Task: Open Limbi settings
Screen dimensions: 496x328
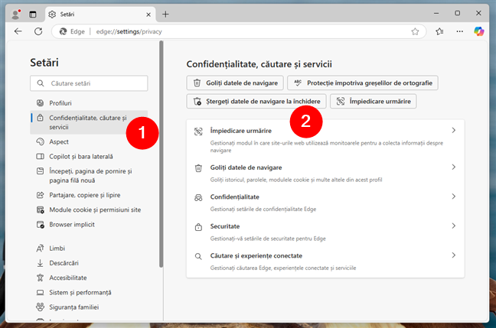Action: (x=89, y=248)
